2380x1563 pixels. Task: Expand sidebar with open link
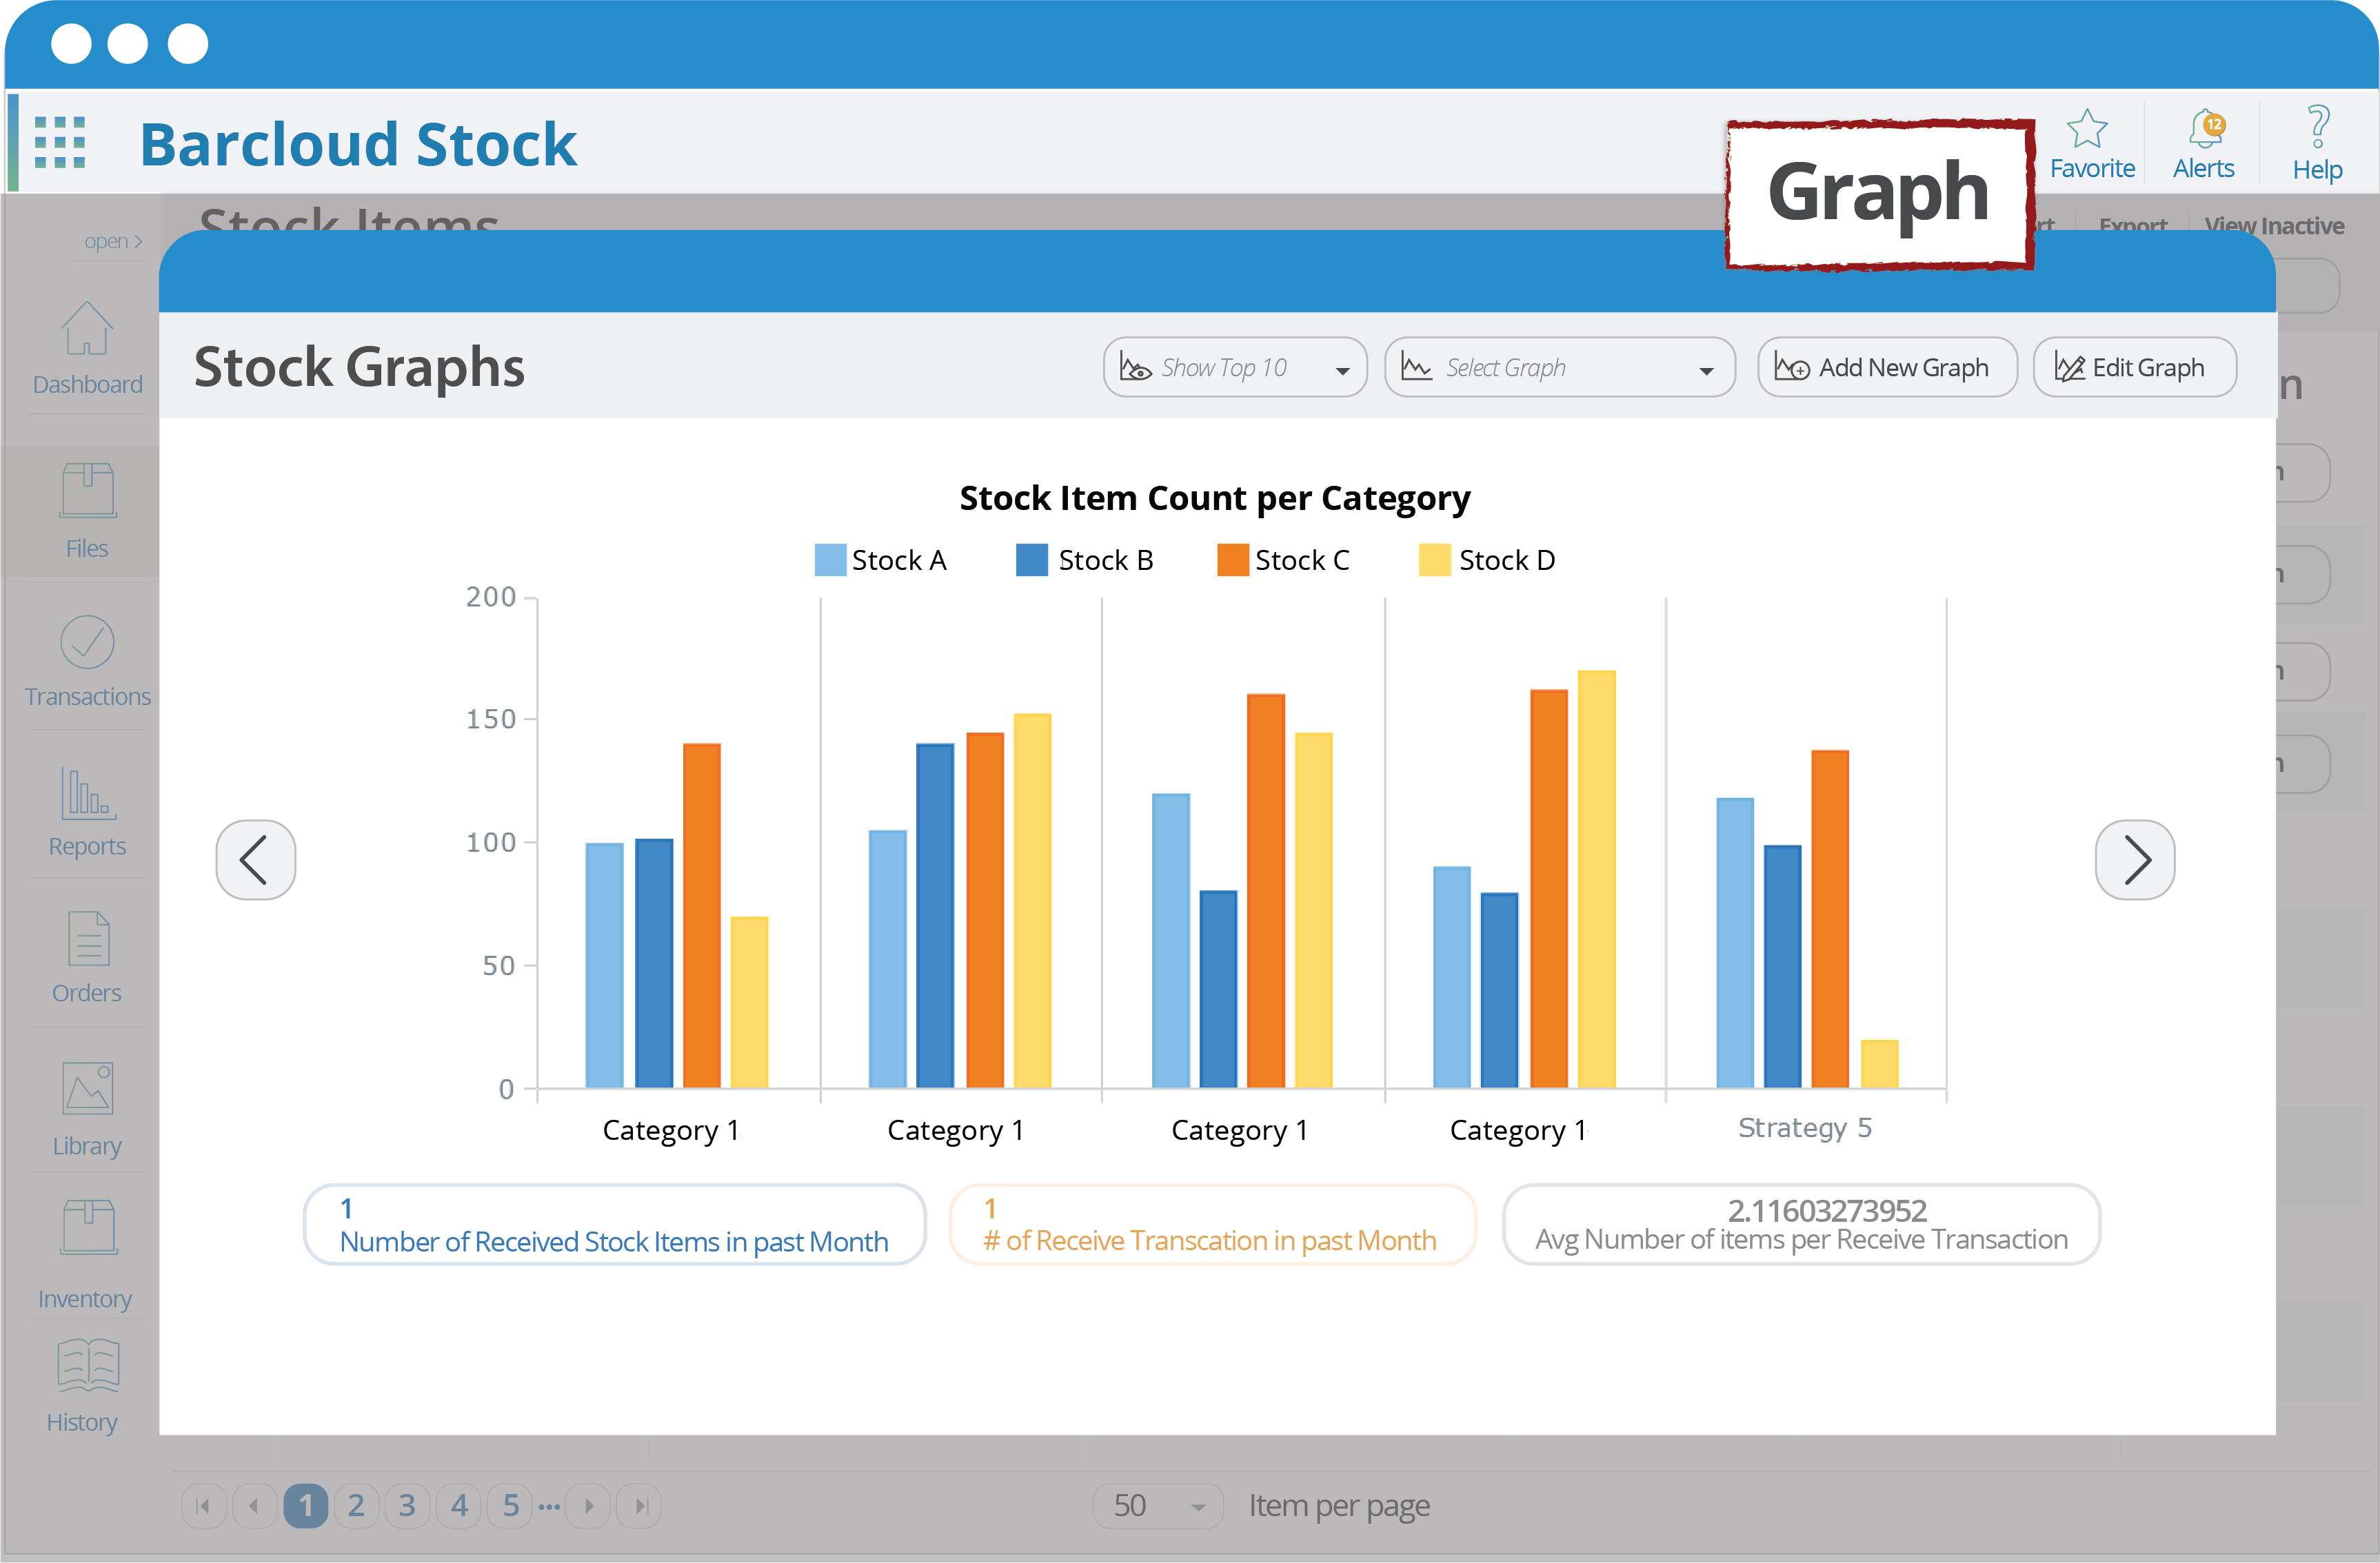pyautogui.click(x=112, y=242)
